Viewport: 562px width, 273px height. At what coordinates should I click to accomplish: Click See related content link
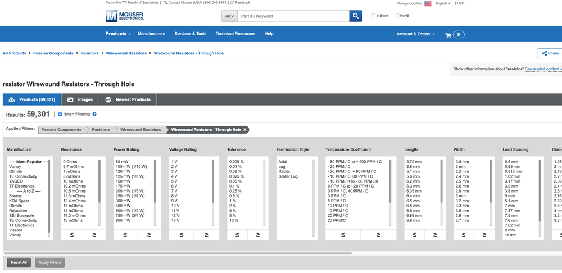[x=543, y=69]
